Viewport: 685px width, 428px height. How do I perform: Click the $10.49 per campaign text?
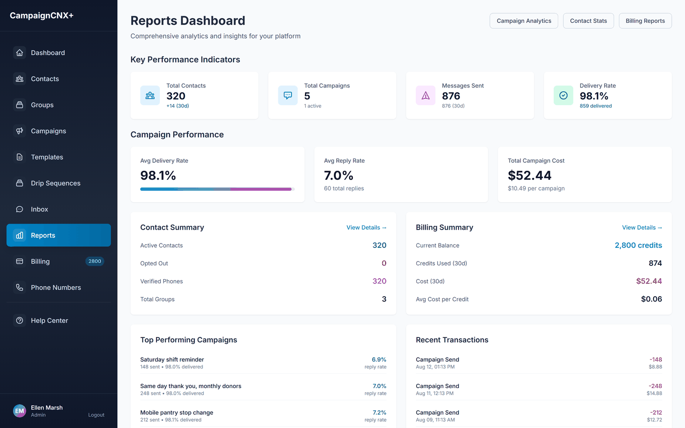click(536, 188)
